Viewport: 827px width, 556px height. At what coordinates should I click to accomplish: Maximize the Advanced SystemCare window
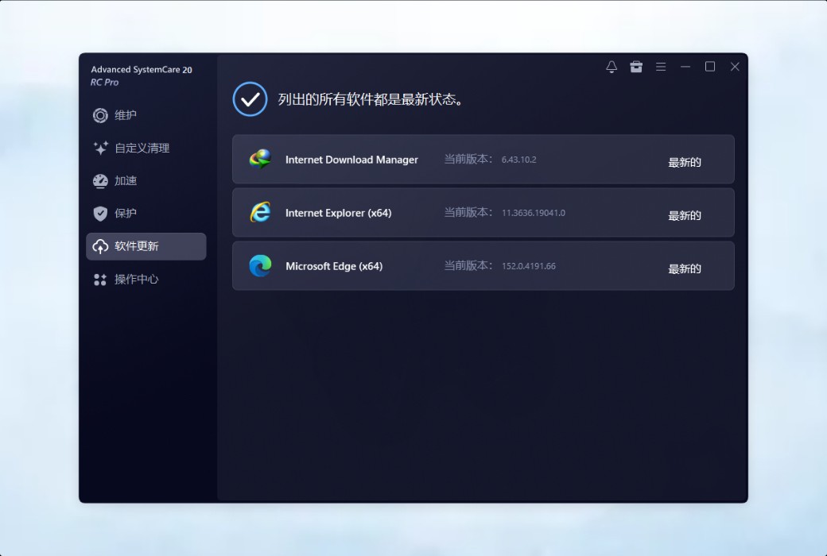(x=710, y=67)
